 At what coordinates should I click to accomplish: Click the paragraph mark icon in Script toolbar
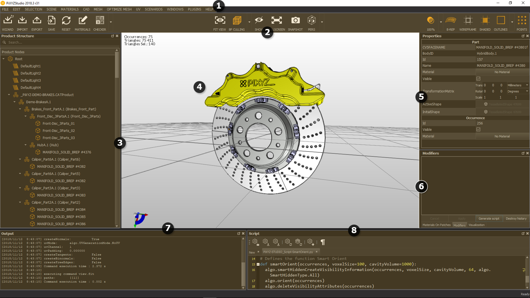tap(323, 242)
